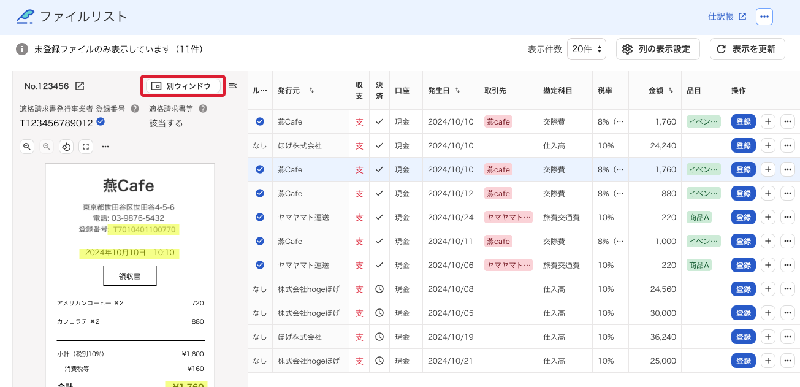Screen dimensions: 800x387
Task: Click 旅費交通費 in 2024/10/06 row
Action: (x=562, y=265)
